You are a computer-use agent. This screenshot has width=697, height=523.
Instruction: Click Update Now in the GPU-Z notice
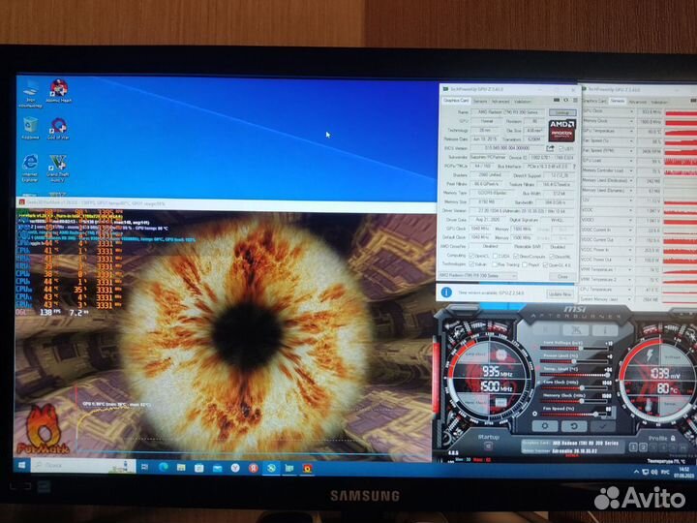[560, 294]
